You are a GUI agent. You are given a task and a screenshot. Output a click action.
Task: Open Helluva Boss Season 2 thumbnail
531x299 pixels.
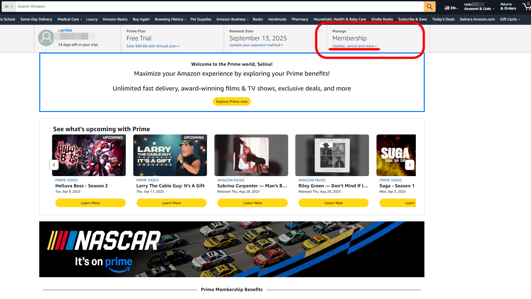(x=89, y=155)
